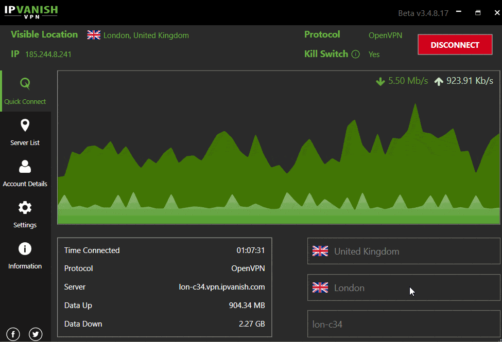Image resolution: width=502 pixels, height=342 pixels.
Task: Click the UK flag beside Visible Location
Action: pos(94,35)
